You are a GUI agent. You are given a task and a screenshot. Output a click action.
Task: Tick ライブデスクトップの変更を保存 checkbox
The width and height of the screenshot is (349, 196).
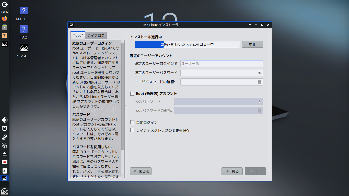[132, 130]
